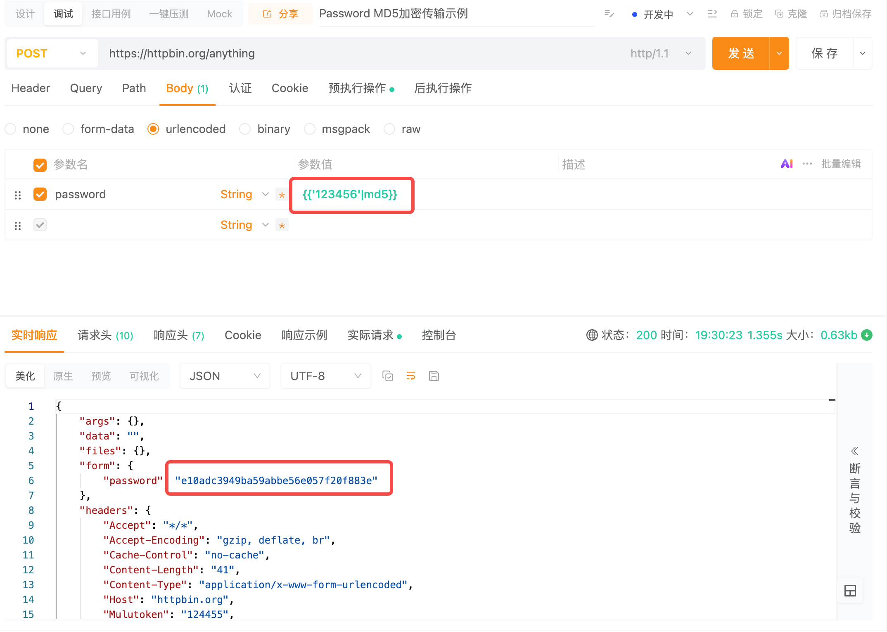
Task: Expand the assertion panel with double-chevron icon
Action: 854,451
